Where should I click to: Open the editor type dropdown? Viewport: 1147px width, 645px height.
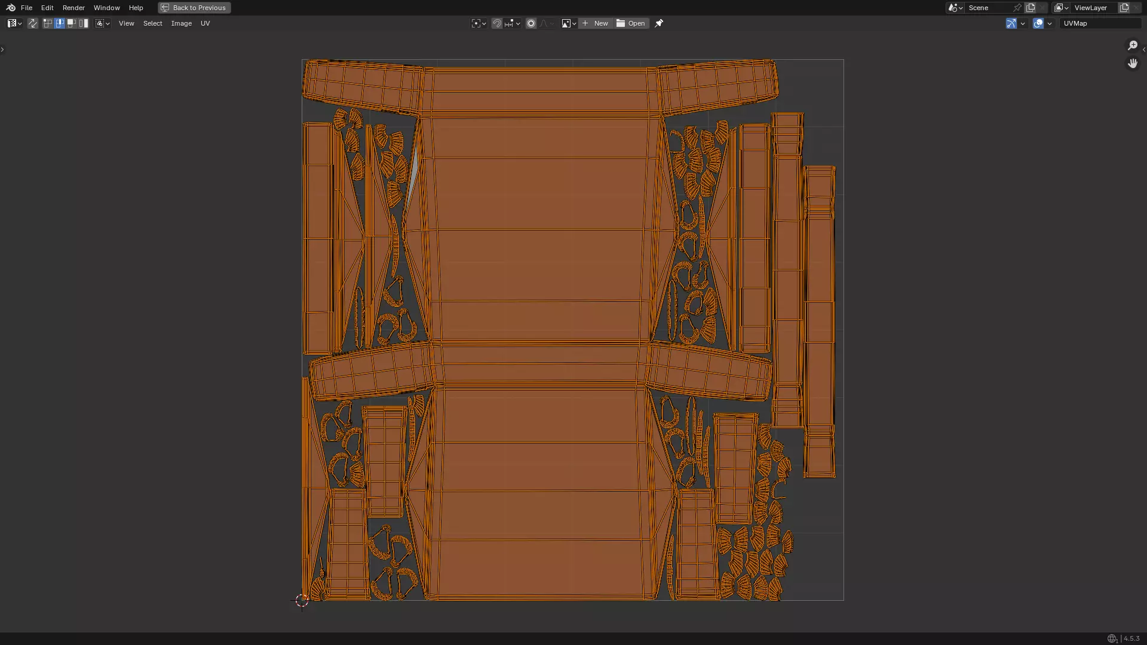[x=14, y=23]
